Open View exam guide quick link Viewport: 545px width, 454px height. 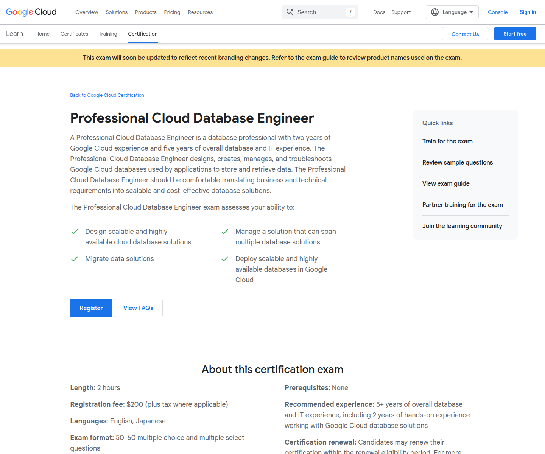pos(446,183)
